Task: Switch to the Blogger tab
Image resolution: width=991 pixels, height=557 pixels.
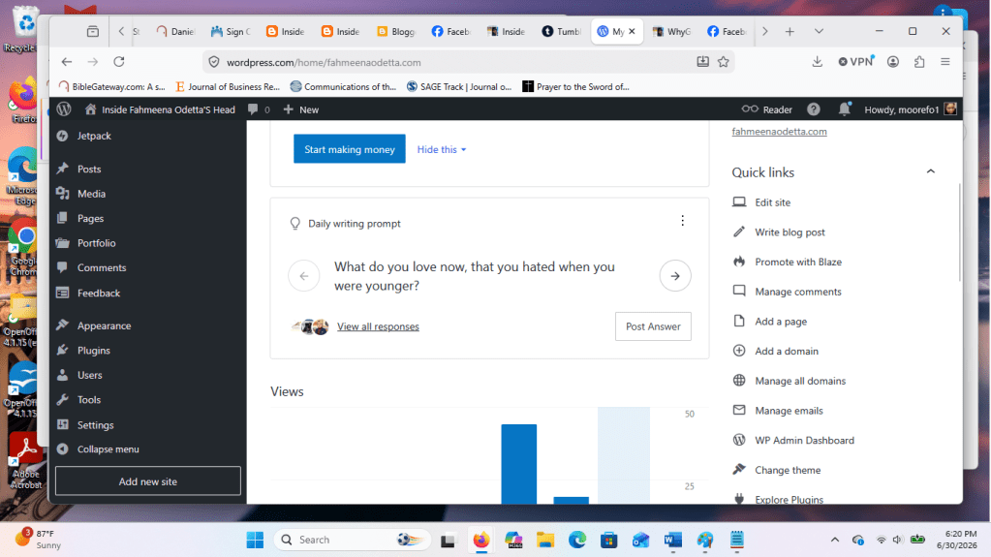Action: tap(396, 31)
